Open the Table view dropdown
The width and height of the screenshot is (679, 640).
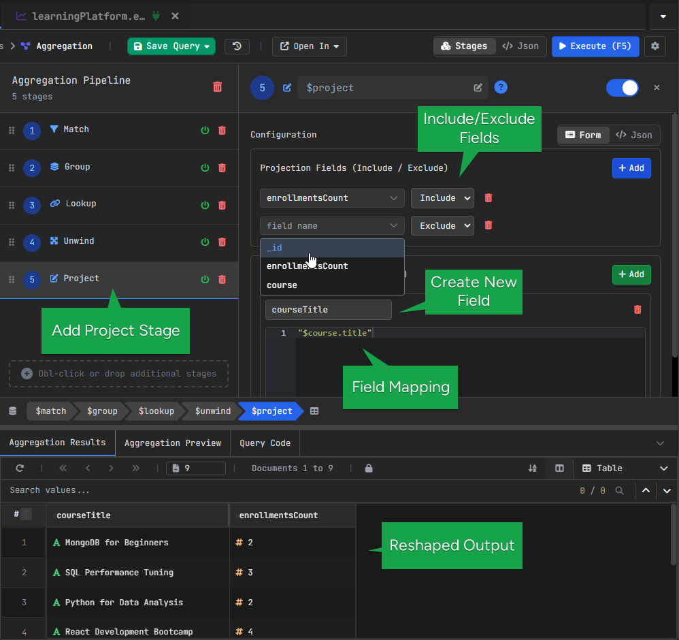625,468
